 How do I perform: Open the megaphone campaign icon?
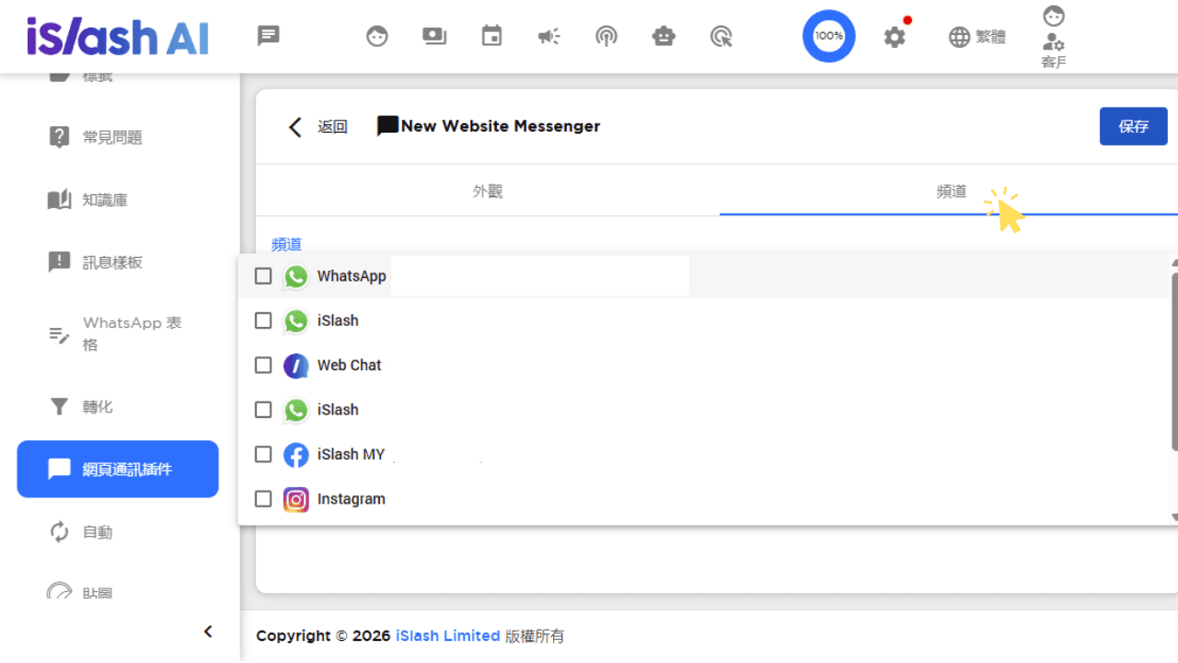coord(549,37)
